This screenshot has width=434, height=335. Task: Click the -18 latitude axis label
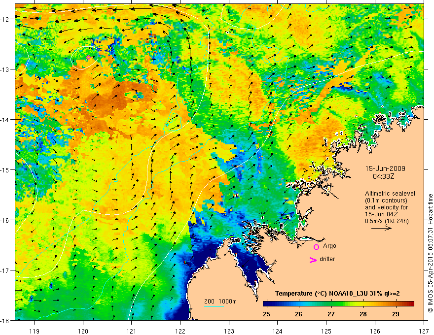pos(5,320)
